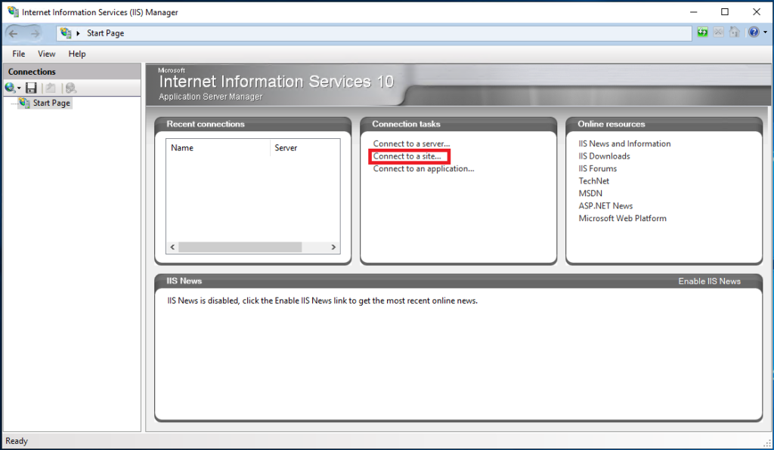Open the Help menu
This screenshot has height=450, width=774.
(x=76, y=54)
